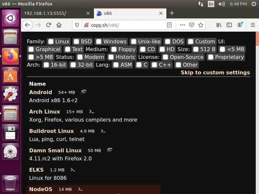
Task: Reload the current page
Action: click(49, 25)
